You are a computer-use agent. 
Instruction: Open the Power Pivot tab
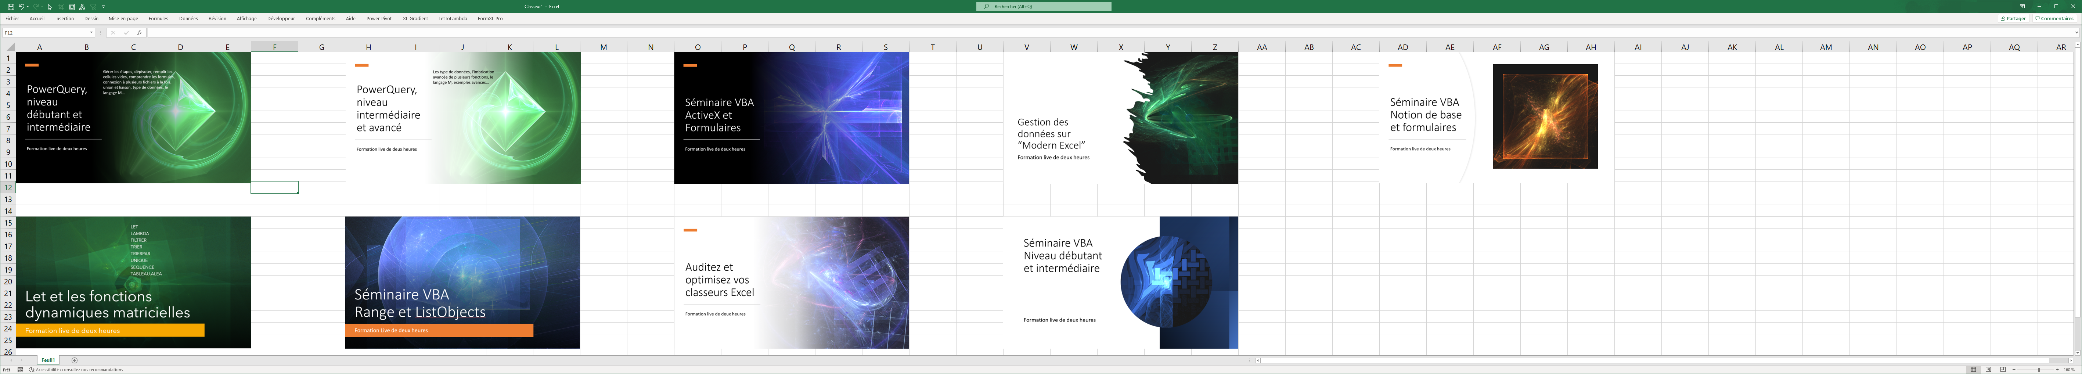(378, 19)
